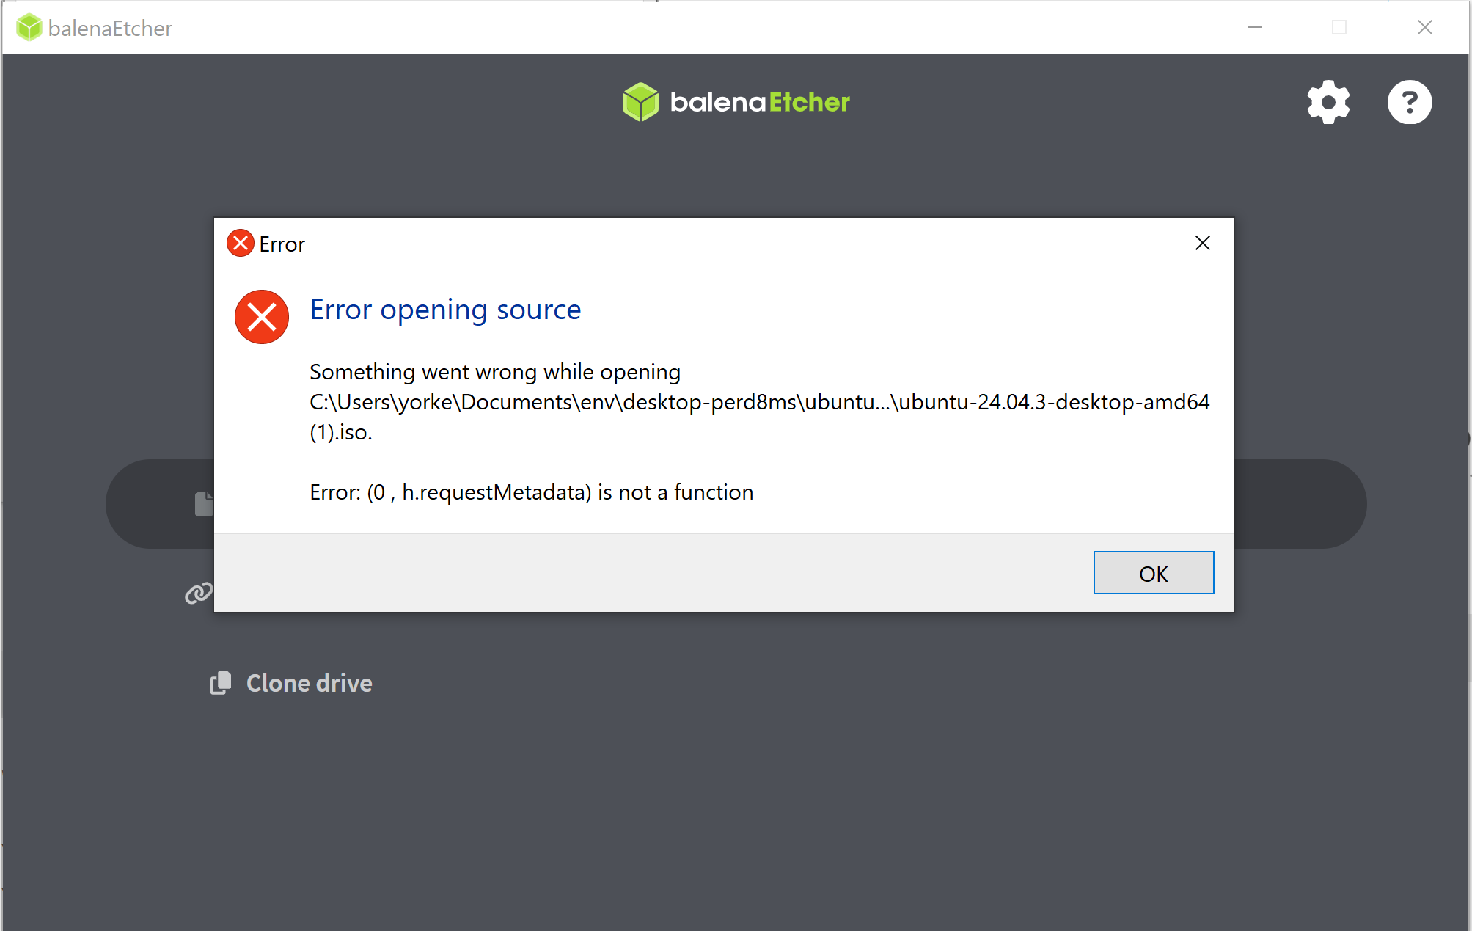1472x931 pixels.
Task: Click the Clone drive icon
Action: (x=221, y=683)
